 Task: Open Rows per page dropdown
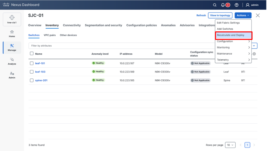[230, 145]
